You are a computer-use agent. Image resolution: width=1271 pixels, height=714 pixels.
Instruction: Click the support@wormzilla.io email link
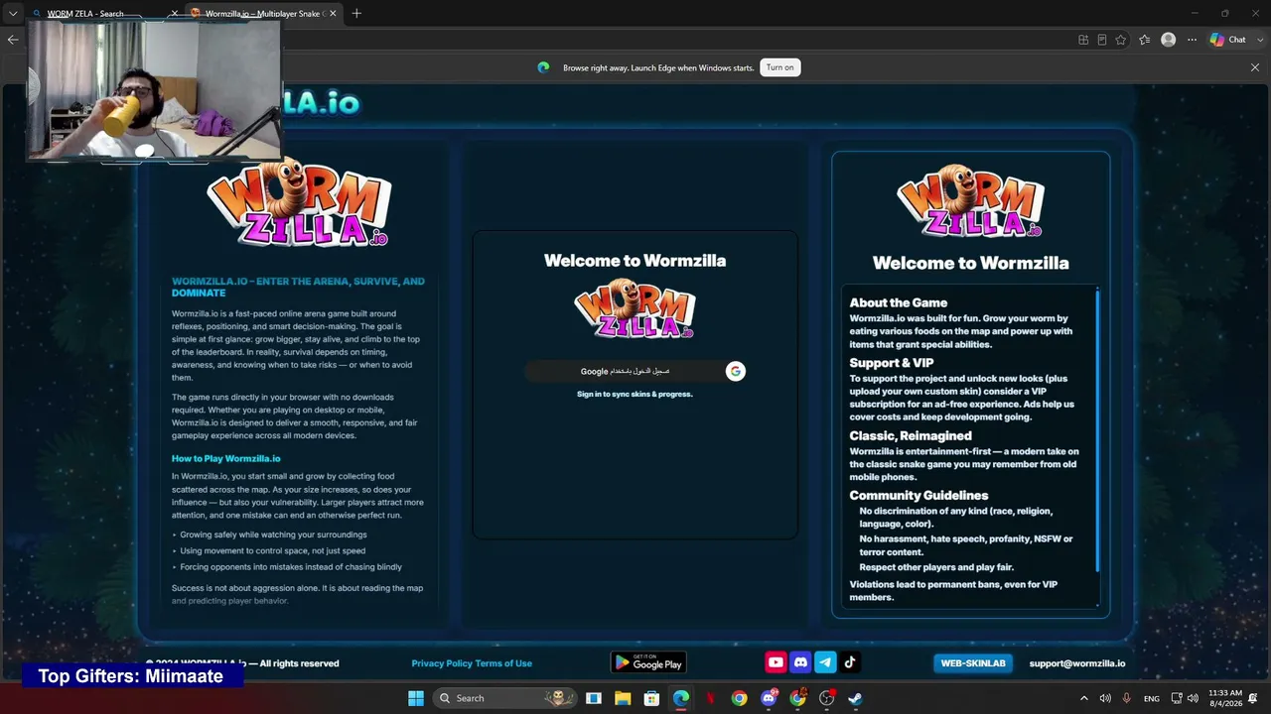coord(1077,663)
